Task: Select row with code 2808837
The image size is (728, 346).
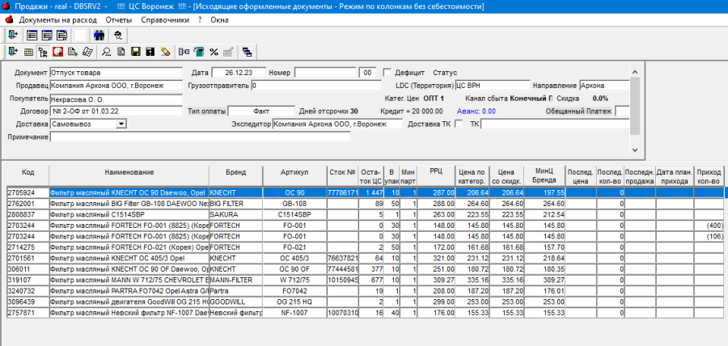Action: click(365, 214)
